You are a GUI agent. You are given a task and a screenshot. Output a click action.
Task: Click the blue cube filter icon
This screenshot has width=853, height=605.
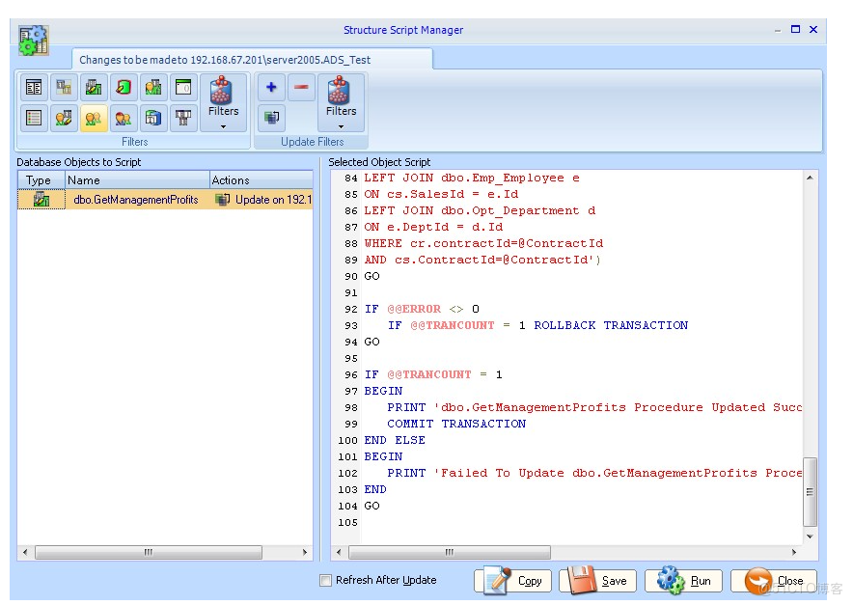151,118
